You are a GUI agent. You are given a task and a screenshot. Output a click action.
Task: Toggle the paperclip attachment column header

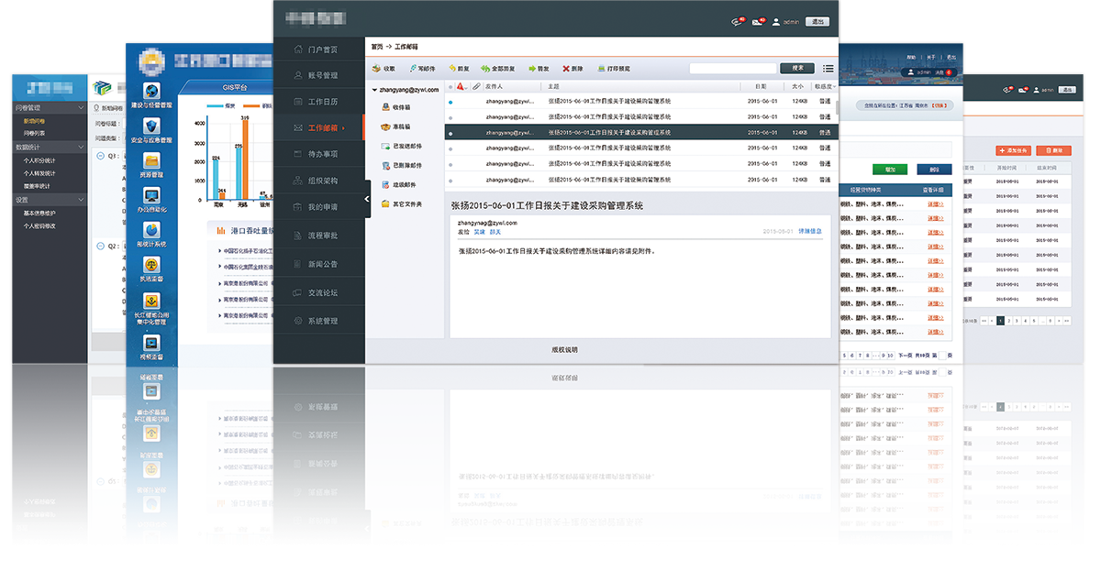click(x=476, y=86)
